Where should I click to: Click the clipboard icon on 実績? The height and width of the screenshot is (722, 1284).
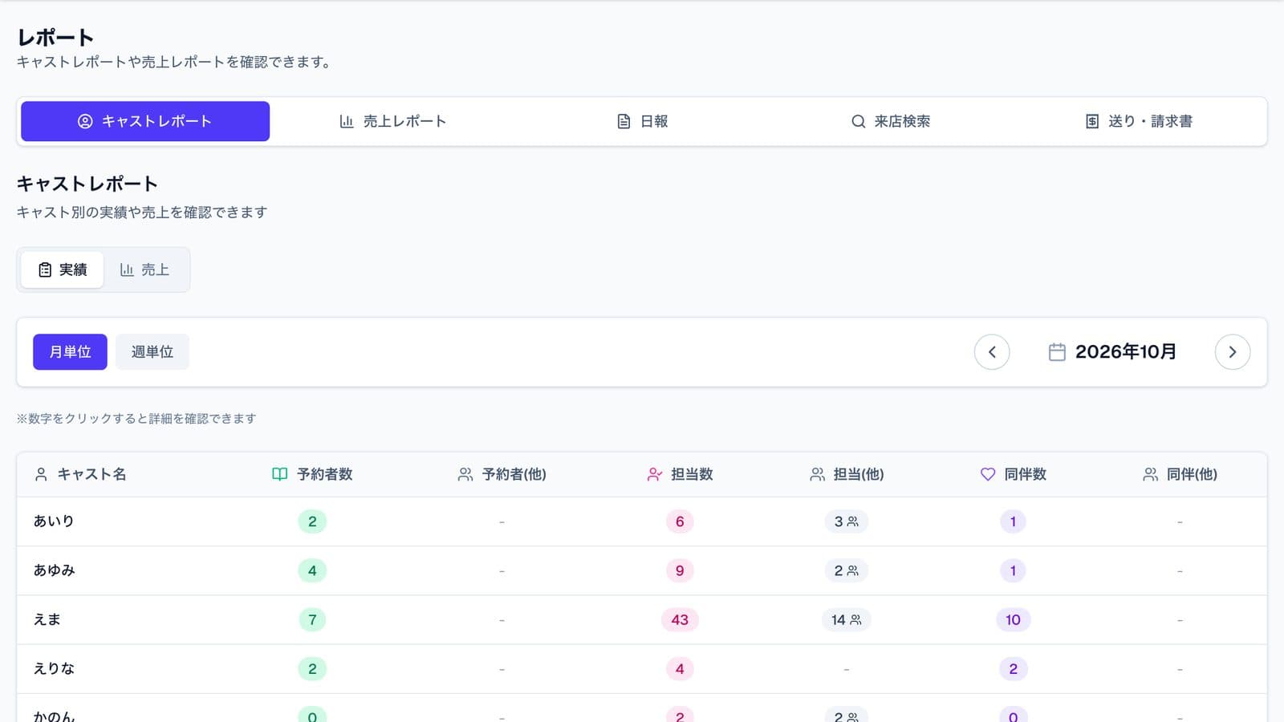point(45,270)
